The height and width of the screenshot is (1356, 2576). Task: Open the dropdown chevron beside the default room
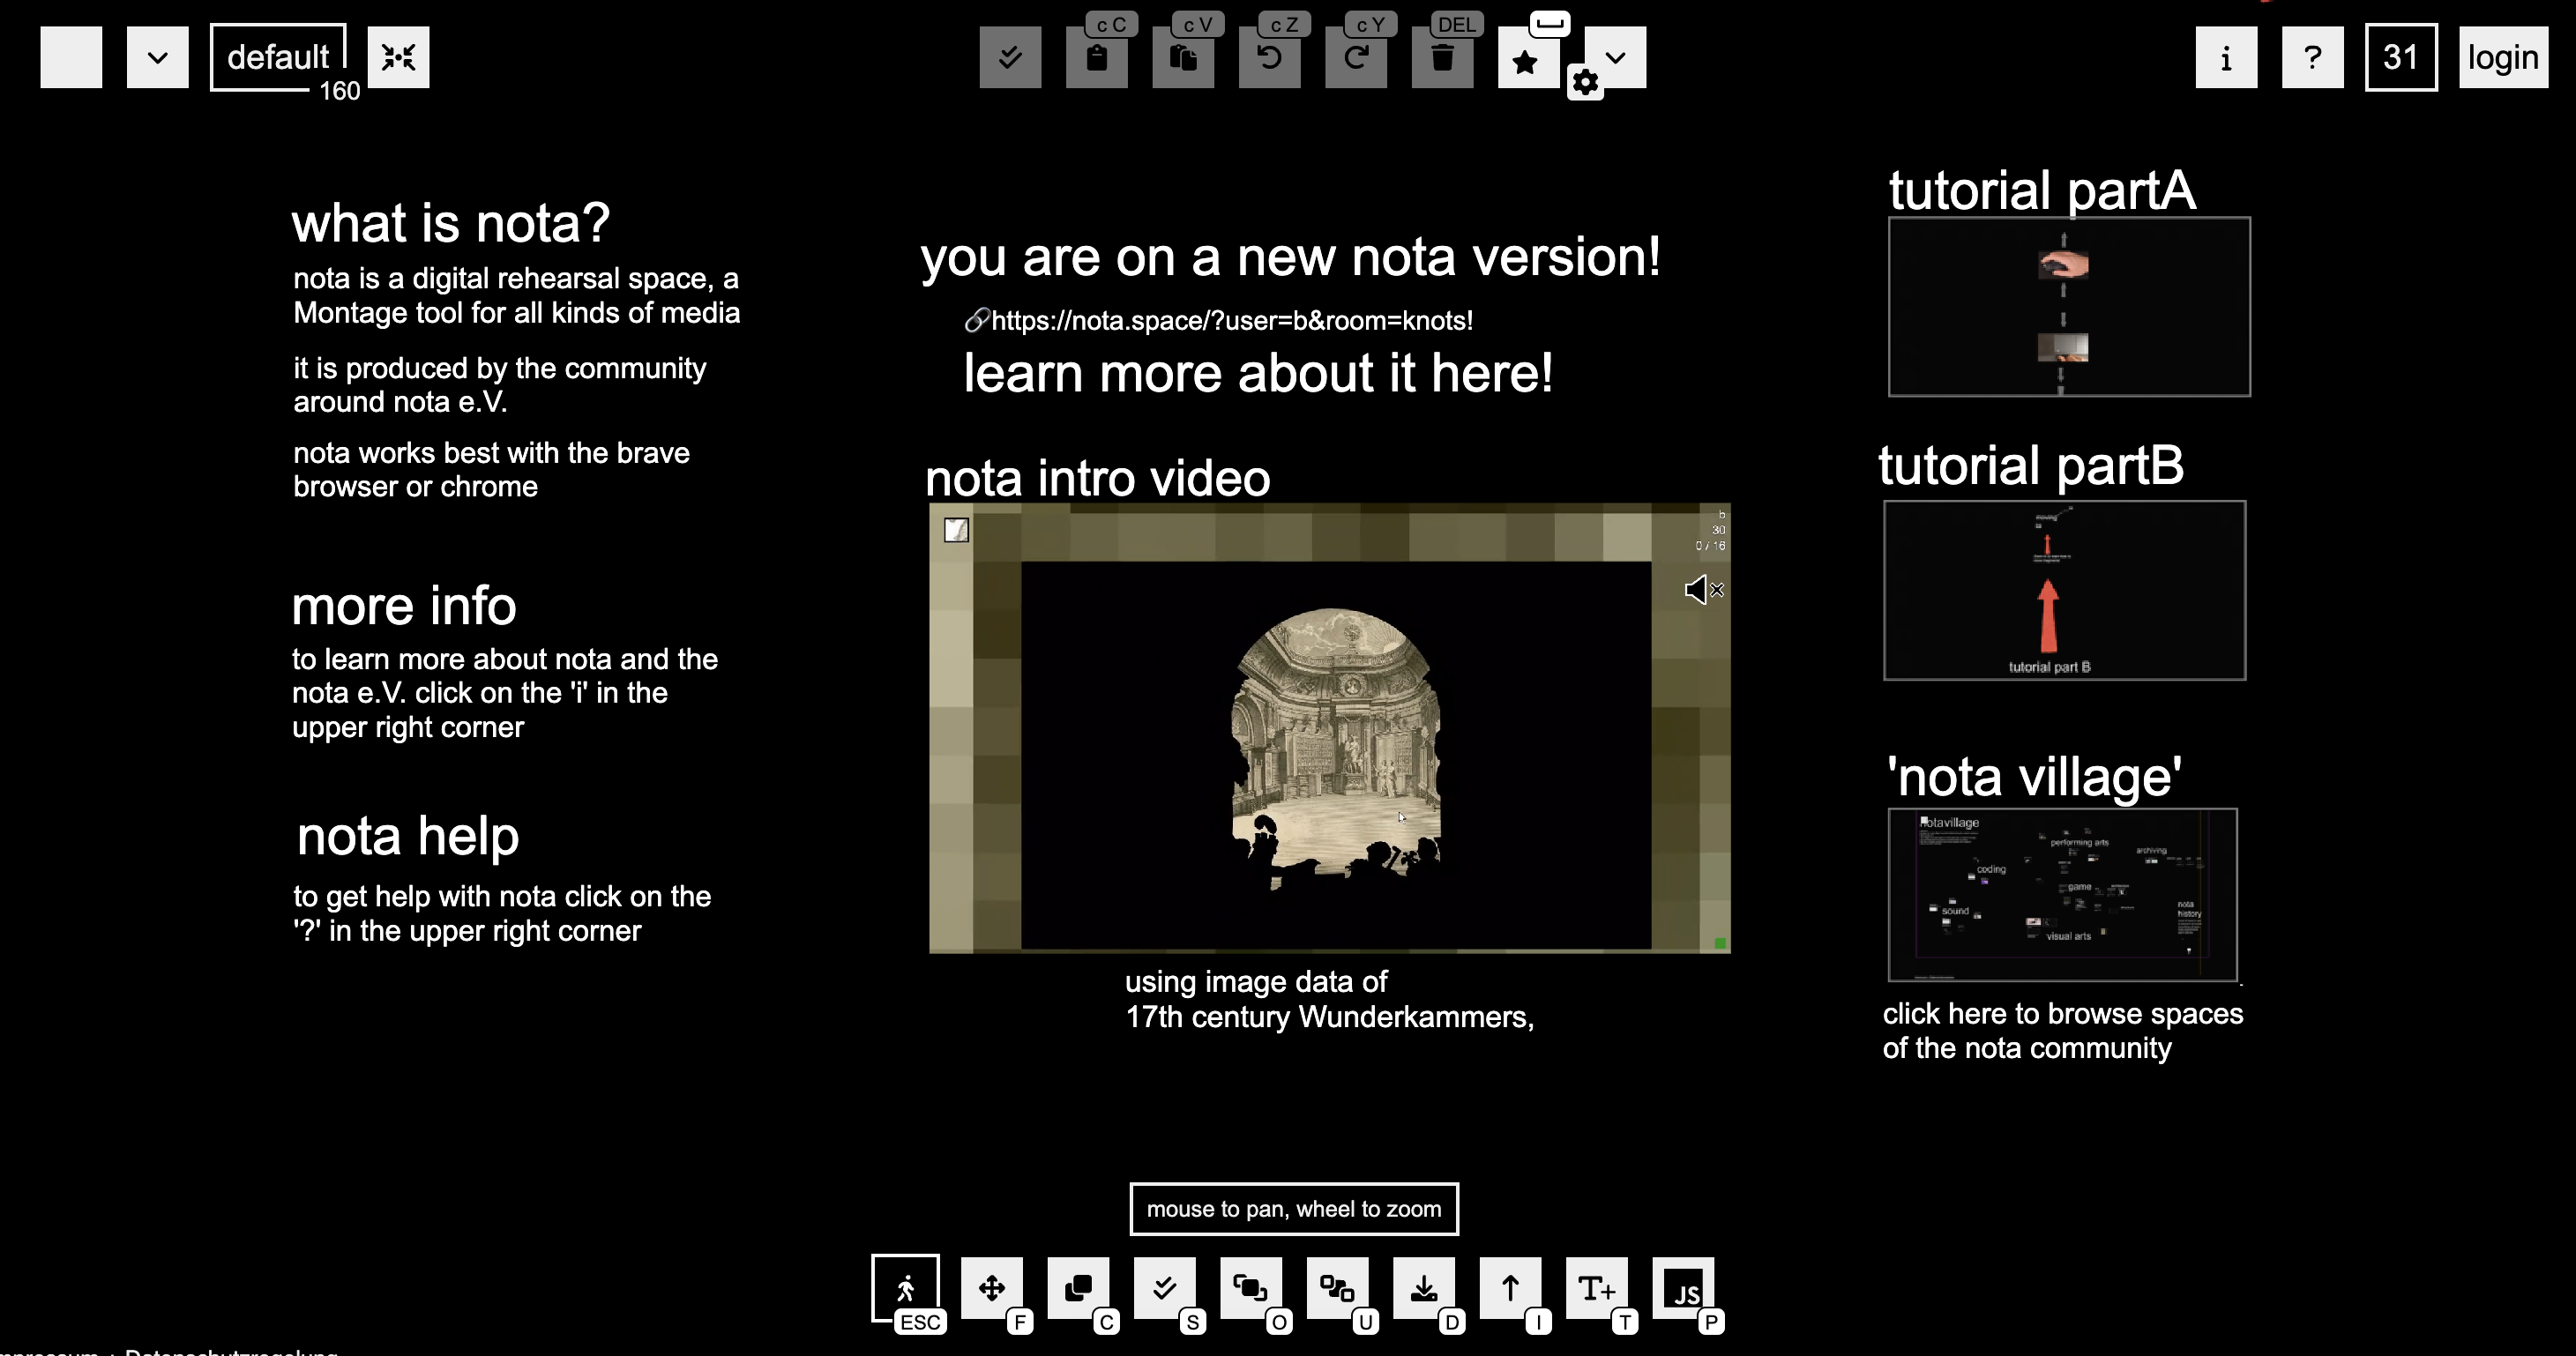click(x=158, y=57)
